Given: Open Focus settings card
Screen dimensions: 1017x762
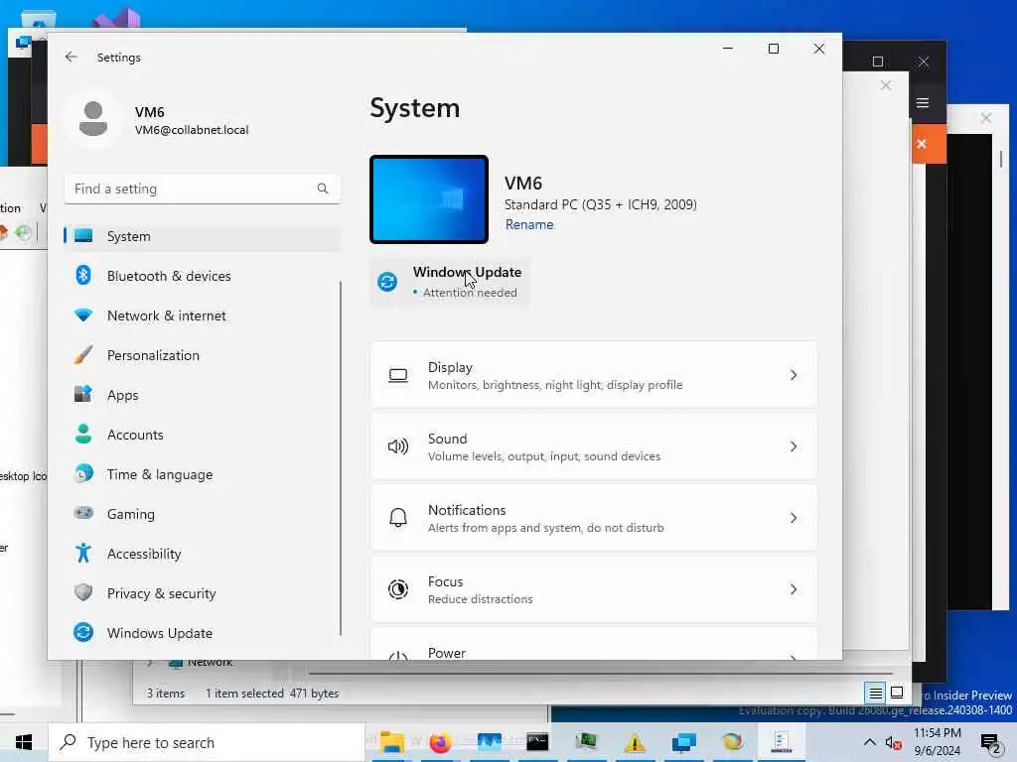Looking at the screenshot, I should pyautogui.click(x=594, y=589).
